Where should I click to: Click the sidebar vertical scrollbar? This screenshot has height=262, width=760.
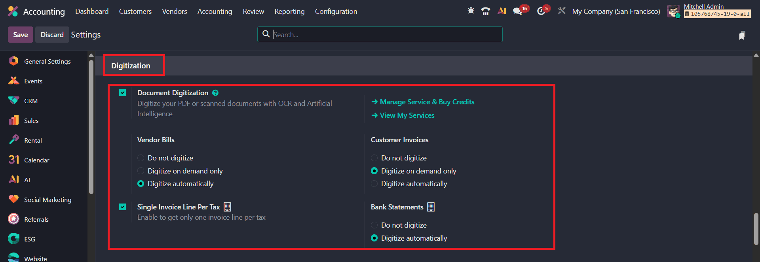91,126
